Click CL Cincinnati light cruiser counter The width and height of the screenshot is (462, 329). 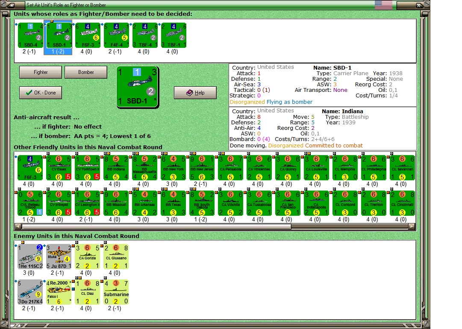click(x=402, y=203)
